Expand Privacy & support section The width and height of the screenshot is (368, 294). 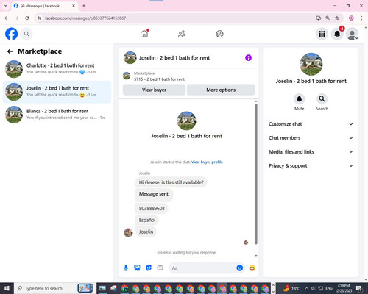pyautogui.click(x=311, y=165)
